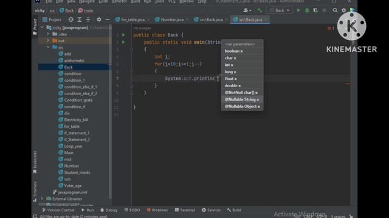The height and width of the screenshot is (218, 389).
Task: Toggle fold marker at line 3
Action: (x=131, y=50)
